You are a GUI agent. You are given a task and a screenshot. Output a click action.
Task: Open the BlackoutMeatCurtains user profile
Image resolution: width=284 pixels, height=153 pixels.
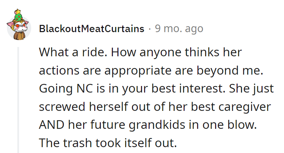point(91,29)
